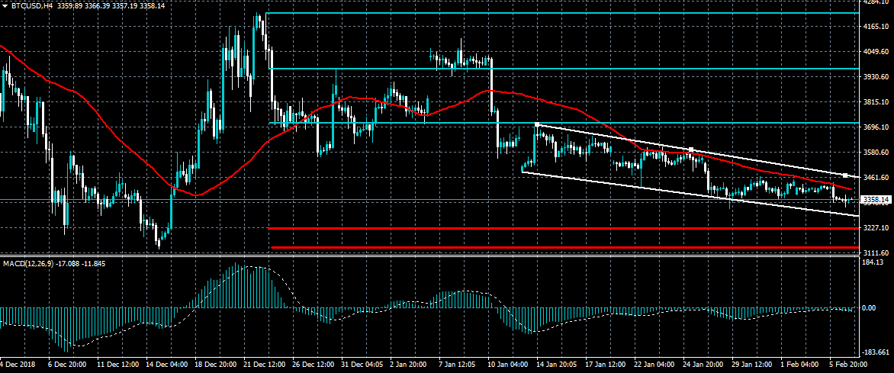The width and height of the screenshot is (894, 373).
Task: Click the 3696.10 price axis label
Action: tap(877, 127)
